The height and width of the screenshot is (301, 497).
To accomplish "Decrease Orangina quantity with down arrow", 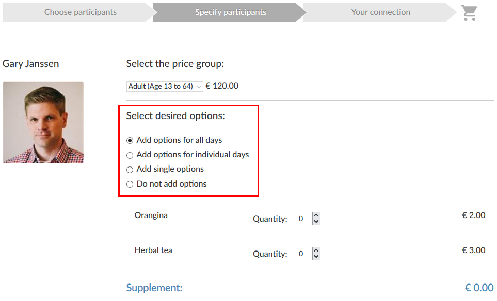I will [316, 222].
